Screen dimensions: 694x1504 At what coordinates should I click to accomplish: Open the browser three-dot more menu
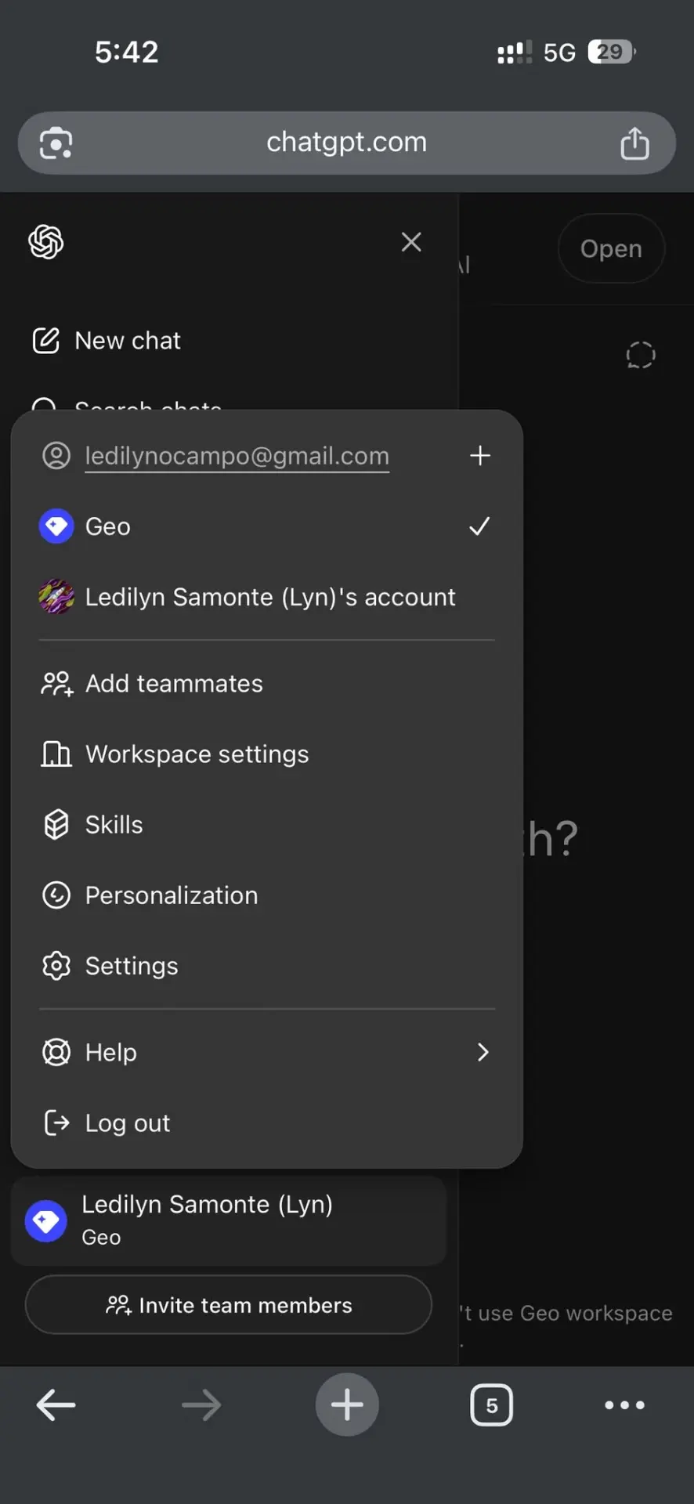tap(625, 1405)
